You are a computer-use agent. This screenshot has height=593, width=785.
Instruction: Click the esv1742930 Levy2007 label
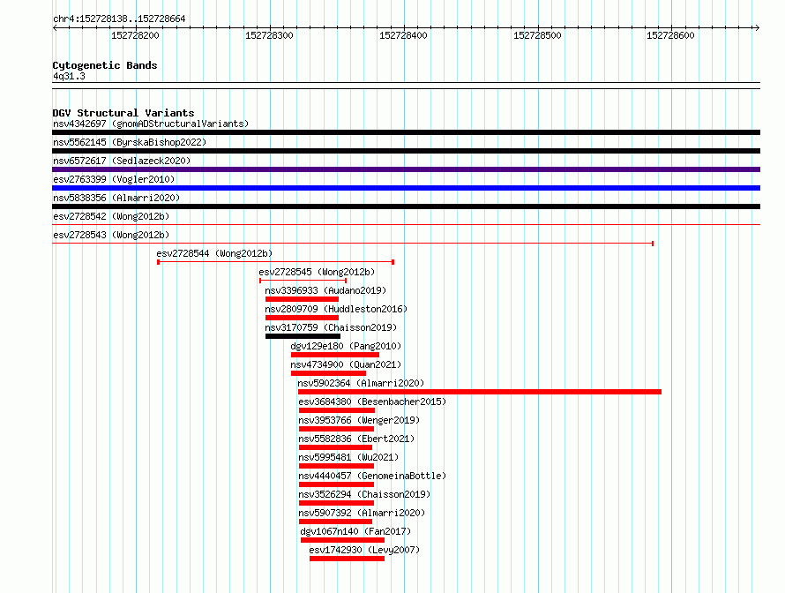coord(364,550)
